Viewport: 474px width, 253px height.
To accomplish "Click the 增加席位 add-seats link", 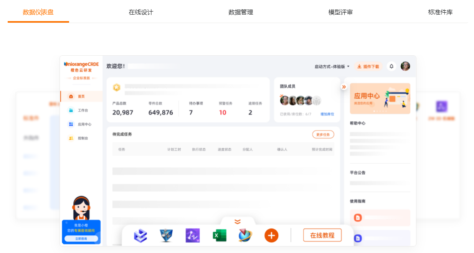I will coord(327,114).
